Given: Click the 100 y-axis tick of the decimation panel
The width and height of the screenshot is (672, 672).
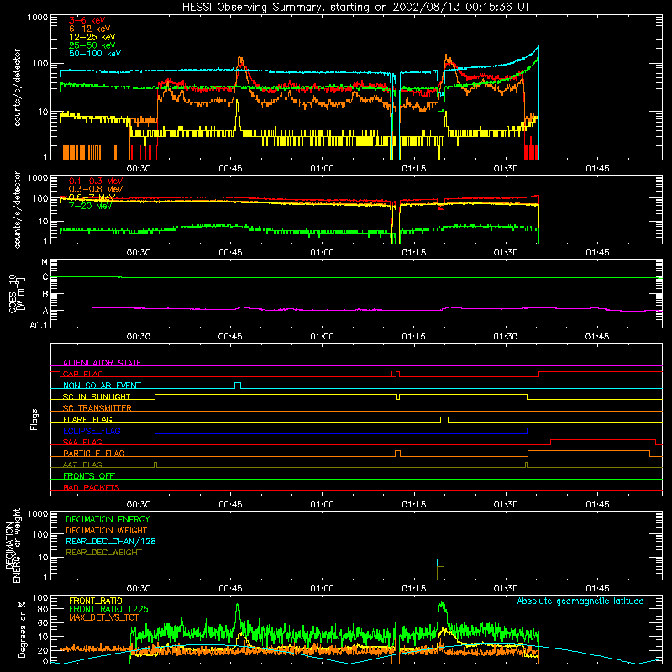Looking at the screenshot, I should point(41,534).
